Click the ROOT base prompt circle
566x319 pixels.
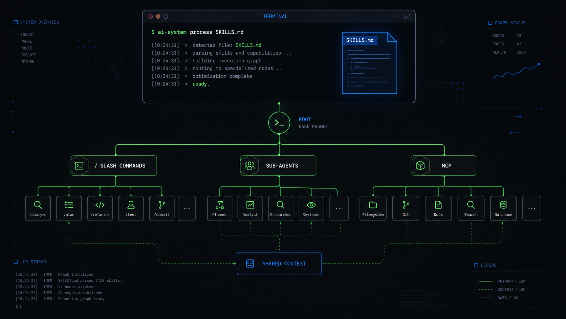pyautogui.click(x=279, y=123)
